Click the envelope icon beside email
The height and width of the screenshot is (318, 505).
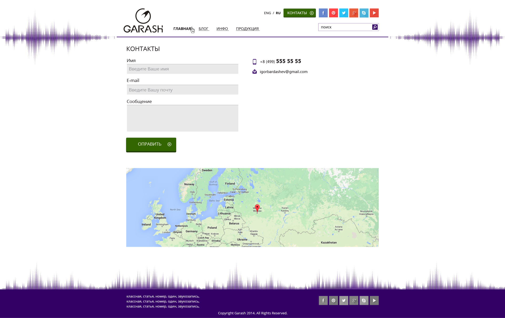pos(255,71)
